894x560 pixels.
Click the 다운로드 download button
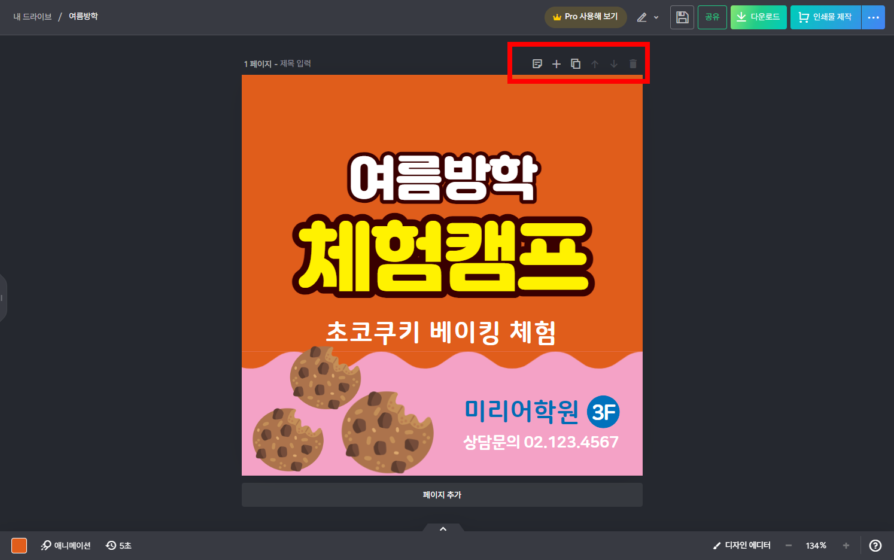(758, 17)
